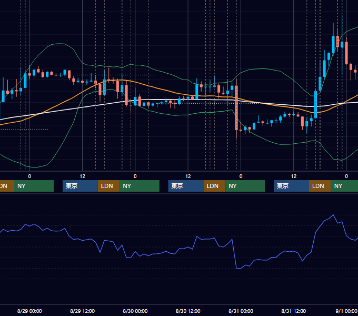The image size is (358, 316).
Task: Select the NY session block ending after 8/30 00:00
Action: coord(140,186)
